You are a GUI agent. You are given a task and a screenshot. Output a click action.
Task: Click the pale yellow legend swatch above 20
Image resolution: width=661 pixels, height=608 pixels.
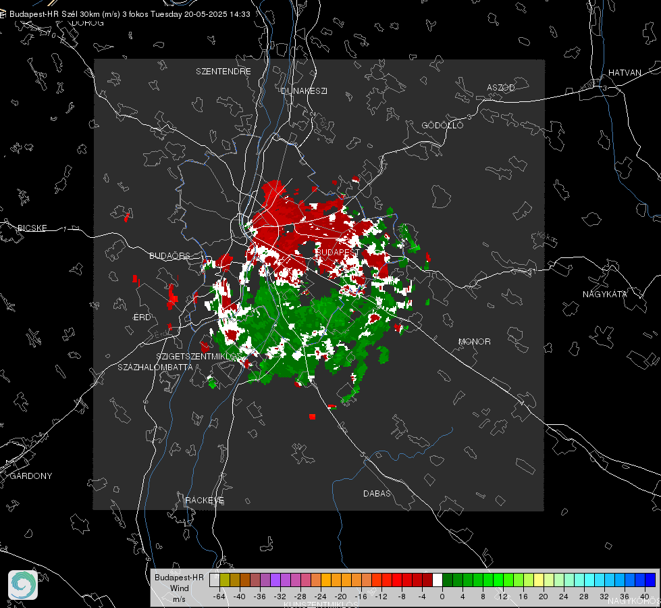539,580
